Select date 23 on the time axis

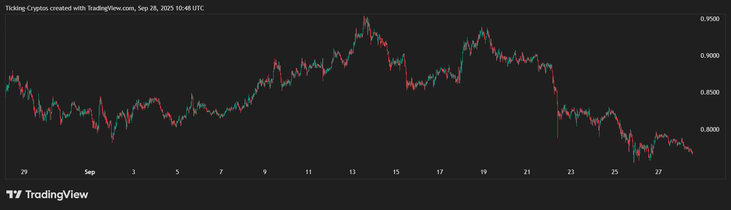pos(571,172)
